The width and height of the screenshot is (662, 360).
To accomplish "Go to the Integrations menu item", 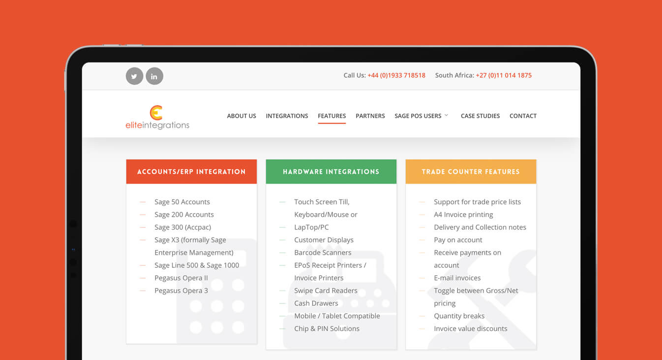I will point(287,116).
